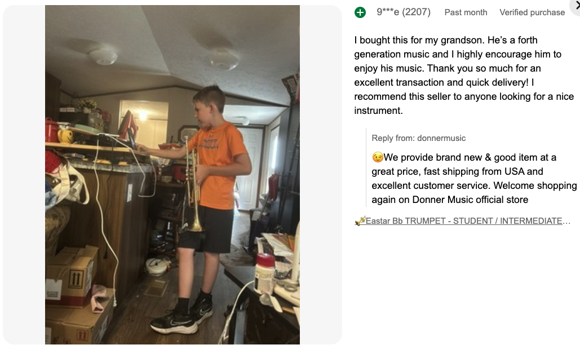Open the boy with trumpet review photo
This screenshot has width=580, height=349.
pyautogui.click(x=172, y=175)
